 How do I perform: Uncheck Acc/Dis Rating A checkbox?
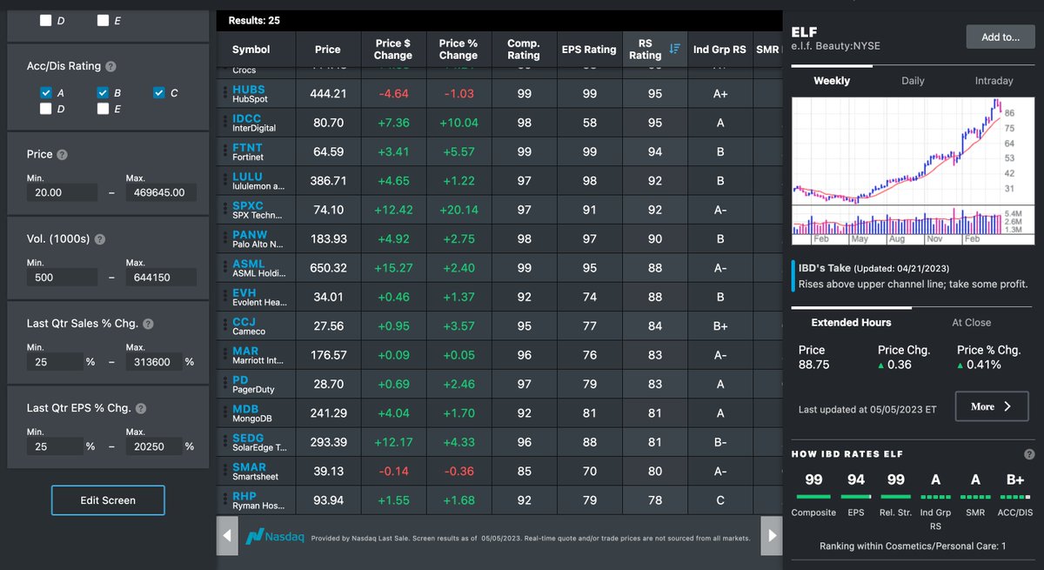tap(46, 92)
